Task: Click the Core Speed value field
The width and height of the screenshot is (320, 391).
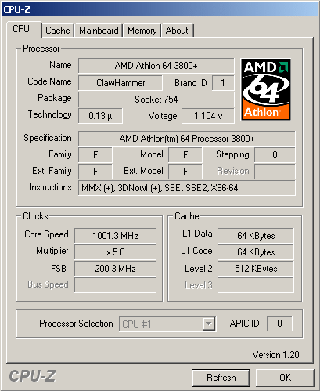Action: [x=115, y=236]
